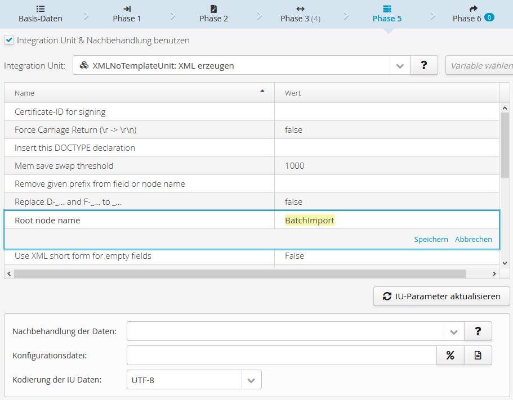Screen dimensions: 513x400
Task: Open the Phase 6 tab
Action: point(473,14)
